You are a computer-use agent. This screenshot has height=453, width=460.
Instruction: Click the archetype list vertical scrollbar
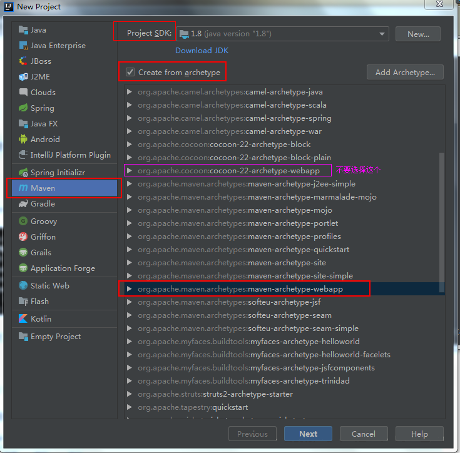click(442, 222)
